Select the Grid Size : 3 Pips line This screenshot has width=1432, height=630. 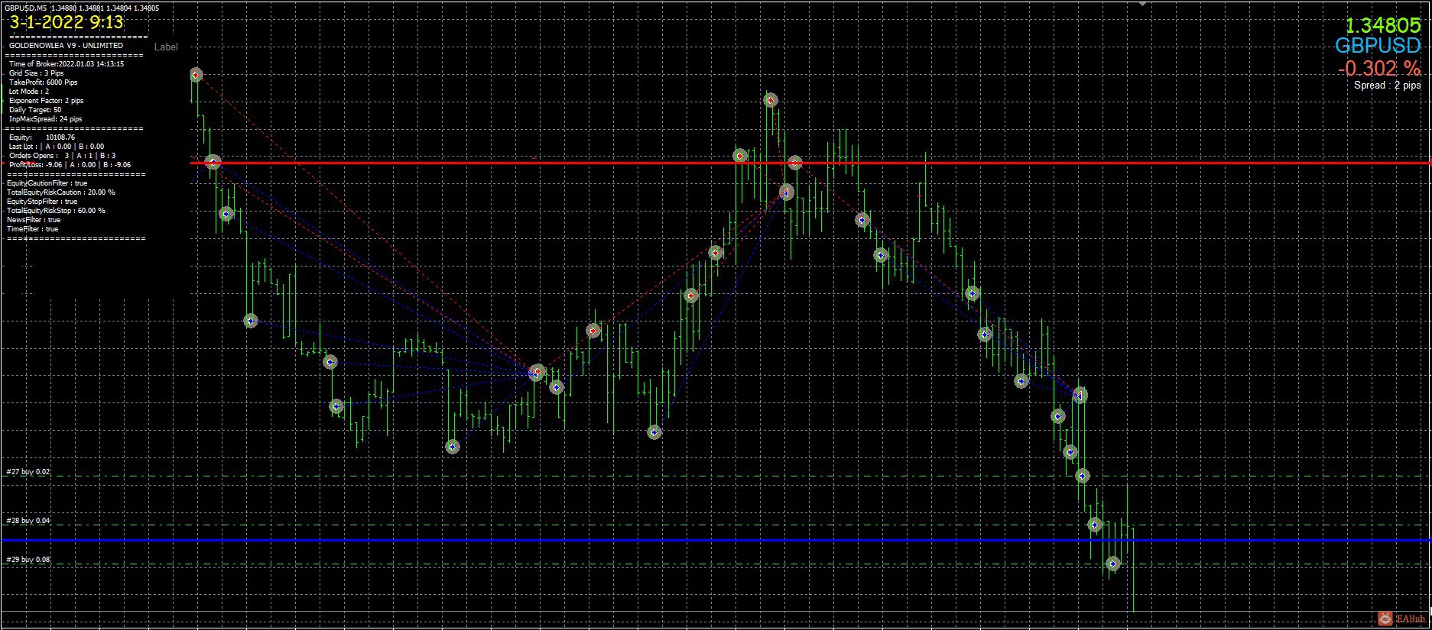37,73
